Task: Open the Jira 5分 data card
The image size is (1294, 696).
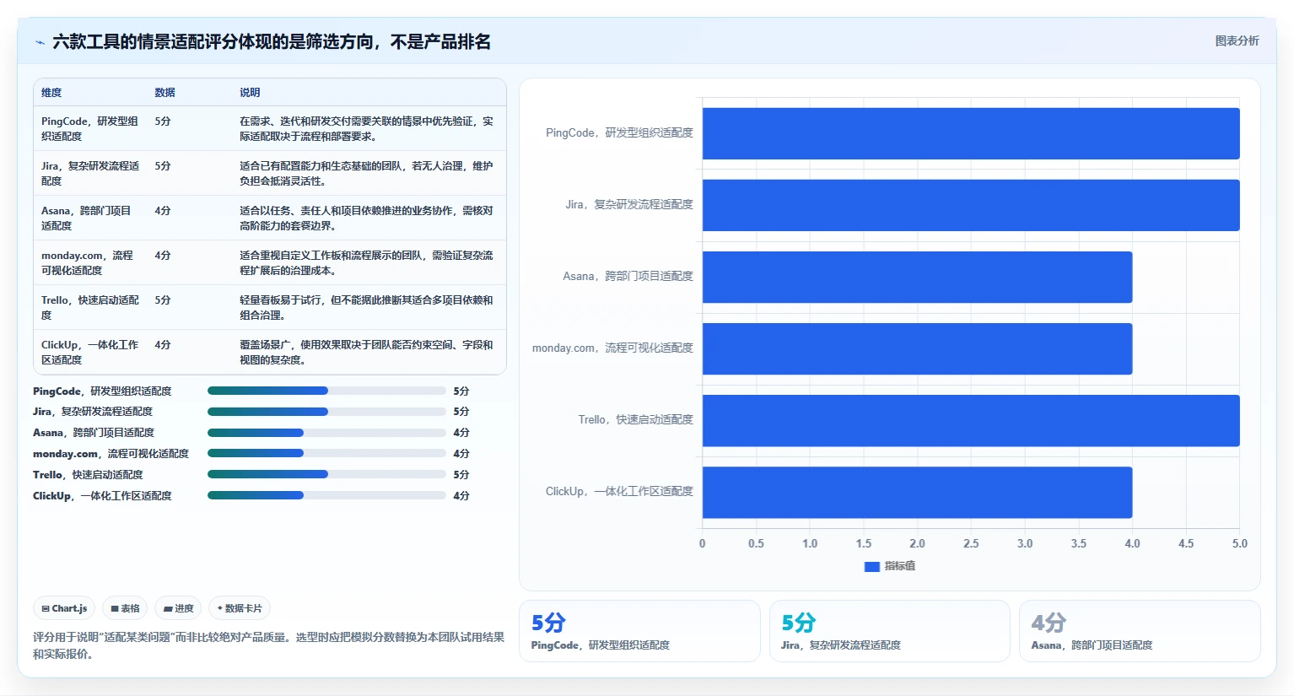Action: 890,631
